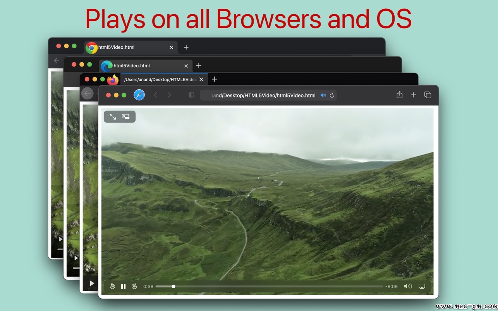Screen dimensions: 498x311
Task: Play the video in Firefox window
Action: 92,283
